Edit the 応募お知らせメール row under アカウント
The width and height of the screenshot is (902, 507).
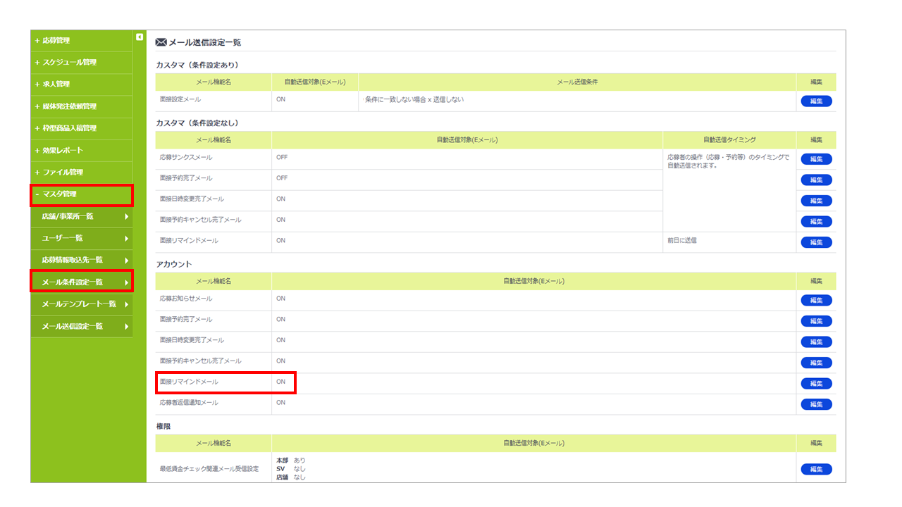coord(816,301)
